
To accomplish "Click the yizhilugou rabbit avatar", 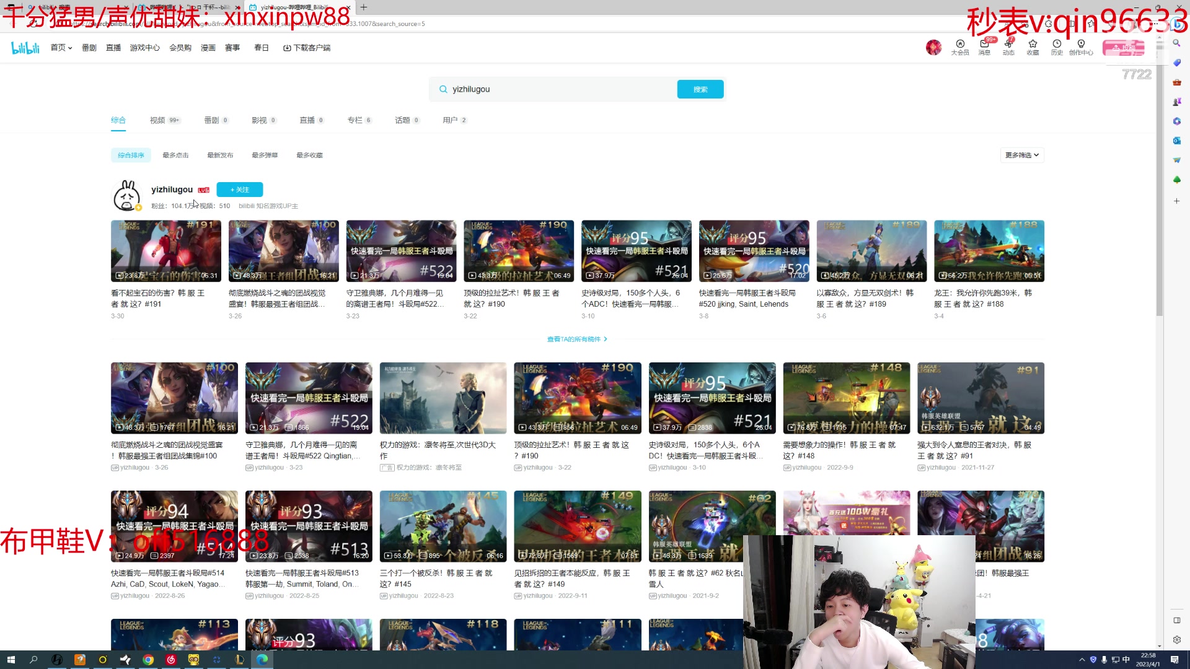I will click(x=127, y=196).
